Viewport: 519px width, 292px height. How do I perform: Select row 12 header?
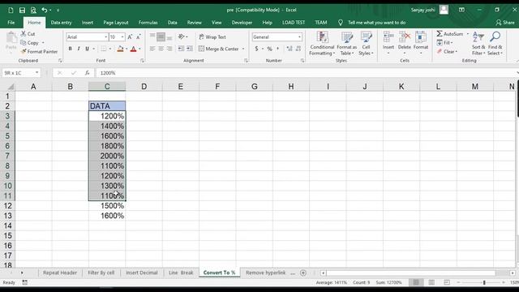[x=7, y=205]
